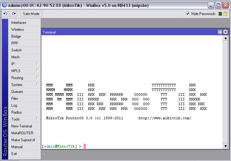The height and width of the screenshot is (161, 231).
Task: Click the pink terminal cursor at prompt
Action: tap(85, 146)
